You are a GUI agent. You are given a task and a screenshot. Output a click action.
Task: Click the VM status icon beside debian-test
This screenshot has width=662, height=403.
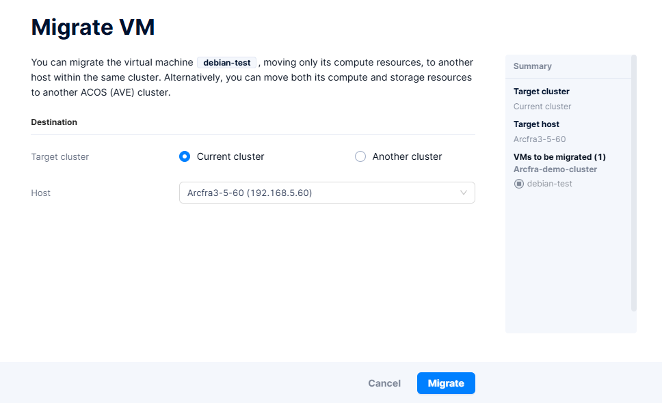click(518, 184)
